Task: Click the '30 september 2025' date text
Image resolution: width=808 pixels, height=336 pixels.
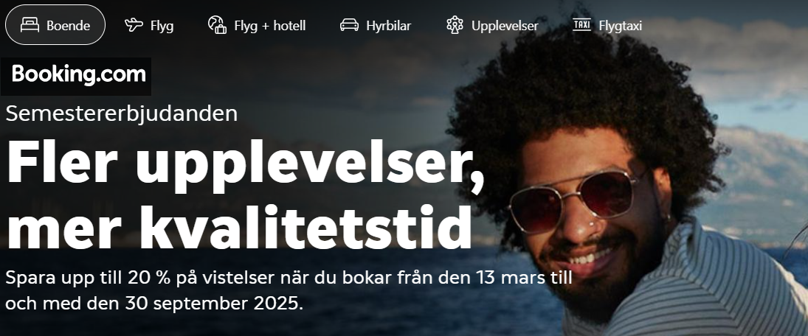Action: point(214,303)
